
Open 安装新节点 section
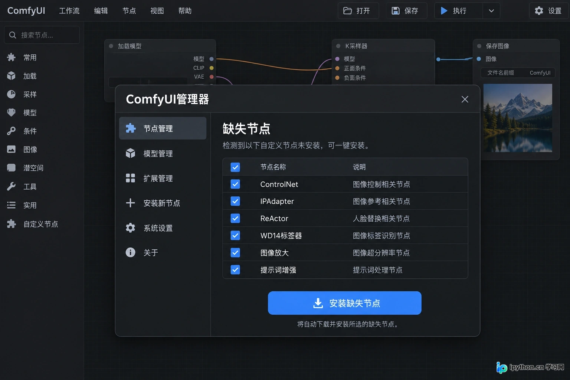163,203
